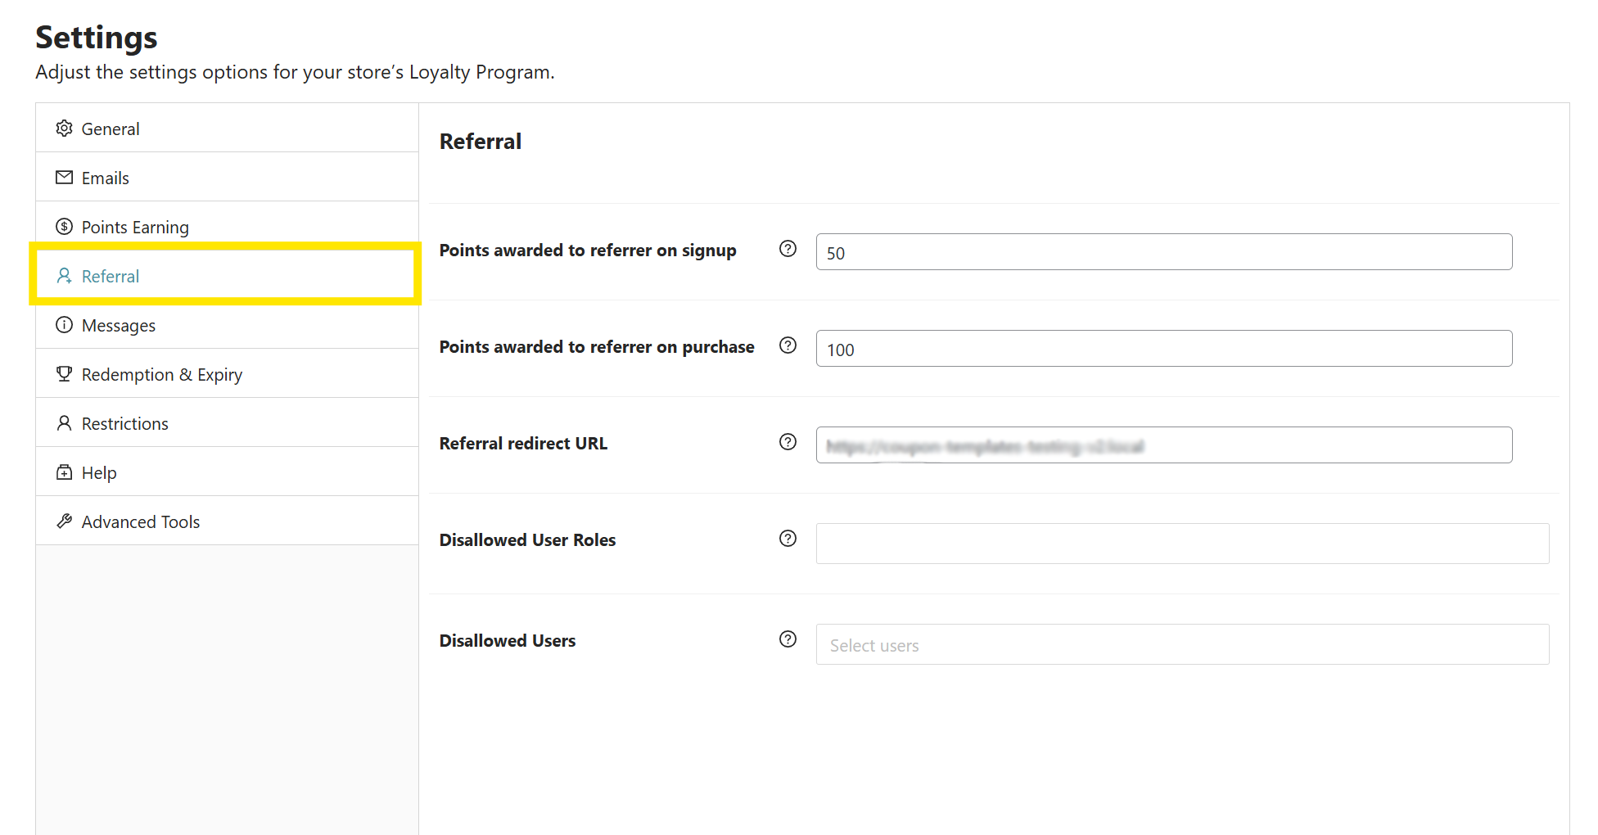Click help icon for referrer signup points
The image size is (1598, 835).
788,249
